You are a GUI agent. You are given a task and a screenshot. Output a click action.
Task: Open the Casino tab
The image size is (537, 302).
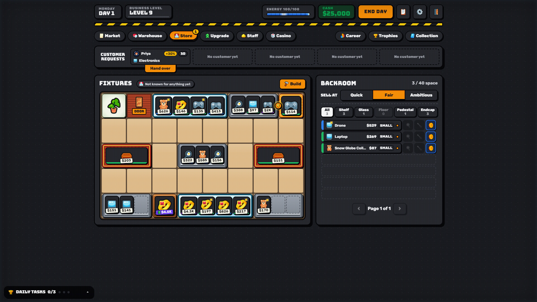click(281, 36)
